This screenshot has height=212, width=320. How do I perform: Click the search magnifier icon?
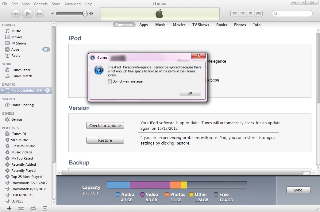276,13
